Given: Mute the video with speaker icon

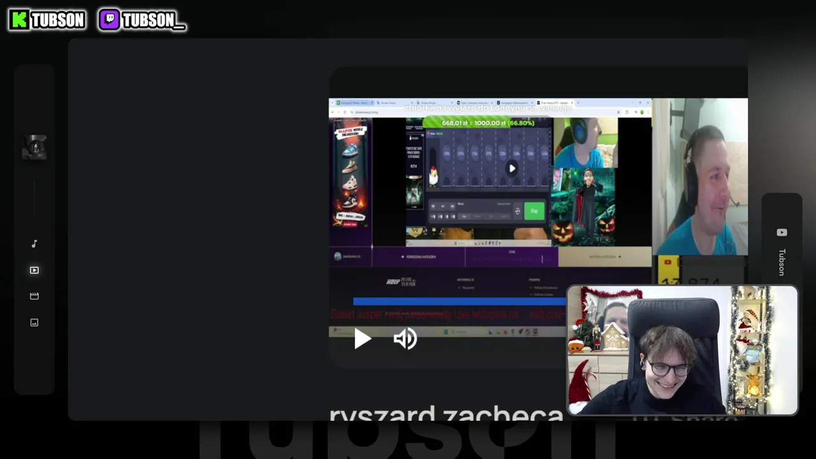Looking at the screenshot, I should tap(405, 339).
